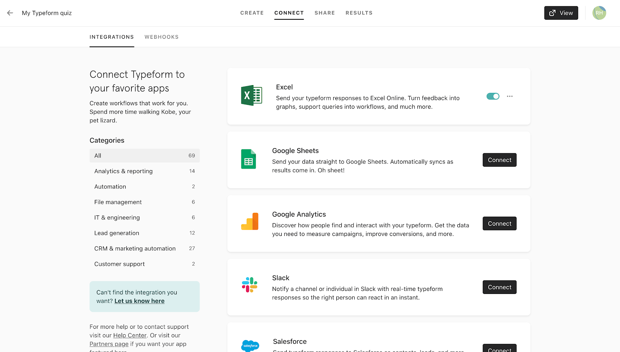Connect the Google Sheets integration

(499, 160)
